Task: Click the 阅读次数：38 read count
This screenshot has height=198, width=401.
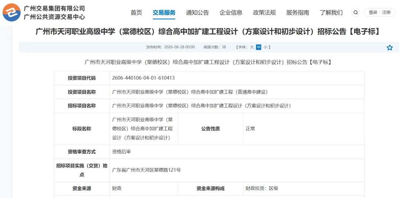Action: tap(215, 47)
